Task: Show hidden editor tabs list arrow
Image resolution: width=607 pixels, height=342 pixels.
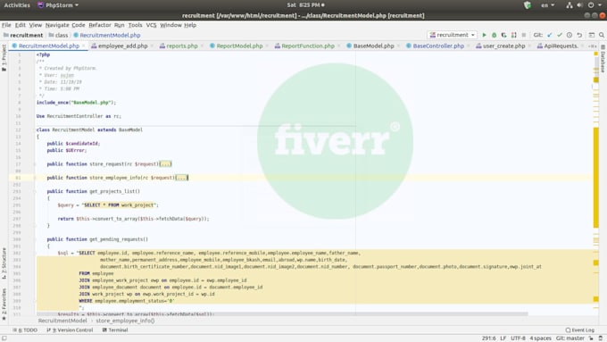Action: 593,46
